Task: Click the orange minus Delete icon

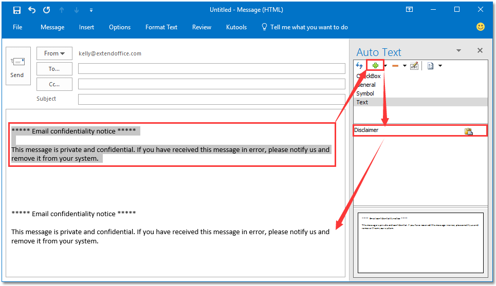Action: click(395, 66)
